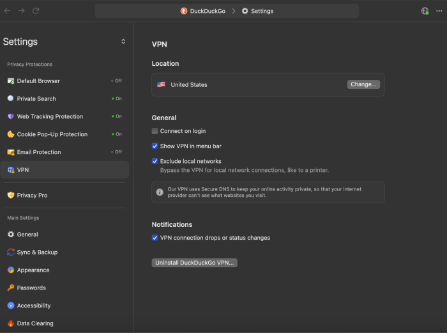The height and width of the screenshot is (333, 447).
Task: Click the VPN globe icon in sidebar
Action: pos(11,170)
